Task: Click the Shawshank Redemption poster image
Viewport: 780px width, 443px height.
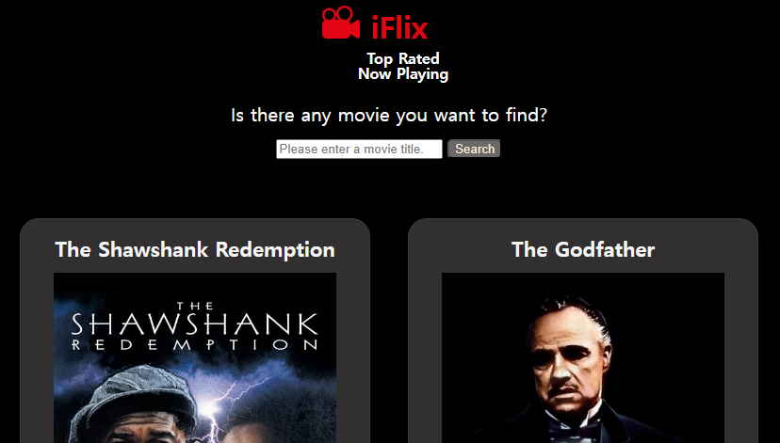Action: tap(195, 357)
